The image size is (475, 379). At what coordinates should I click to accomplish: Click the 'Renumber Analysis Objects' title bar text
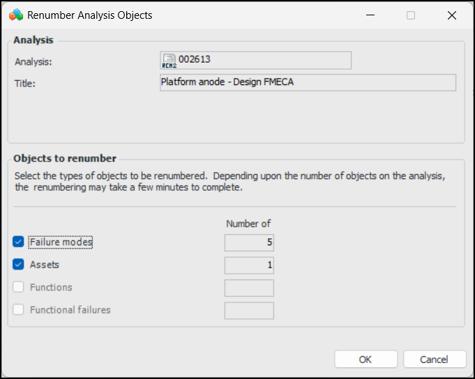89,15
